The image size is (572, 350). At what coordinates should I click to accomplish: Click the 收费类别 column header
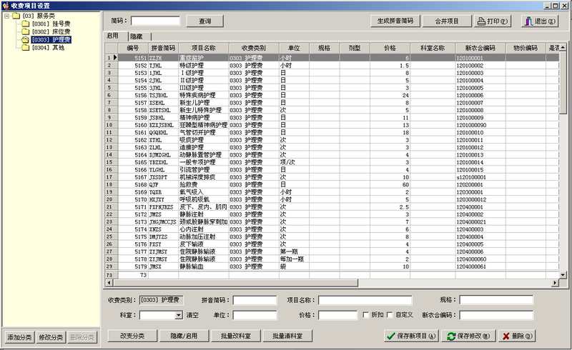click(x=254, y=48)
